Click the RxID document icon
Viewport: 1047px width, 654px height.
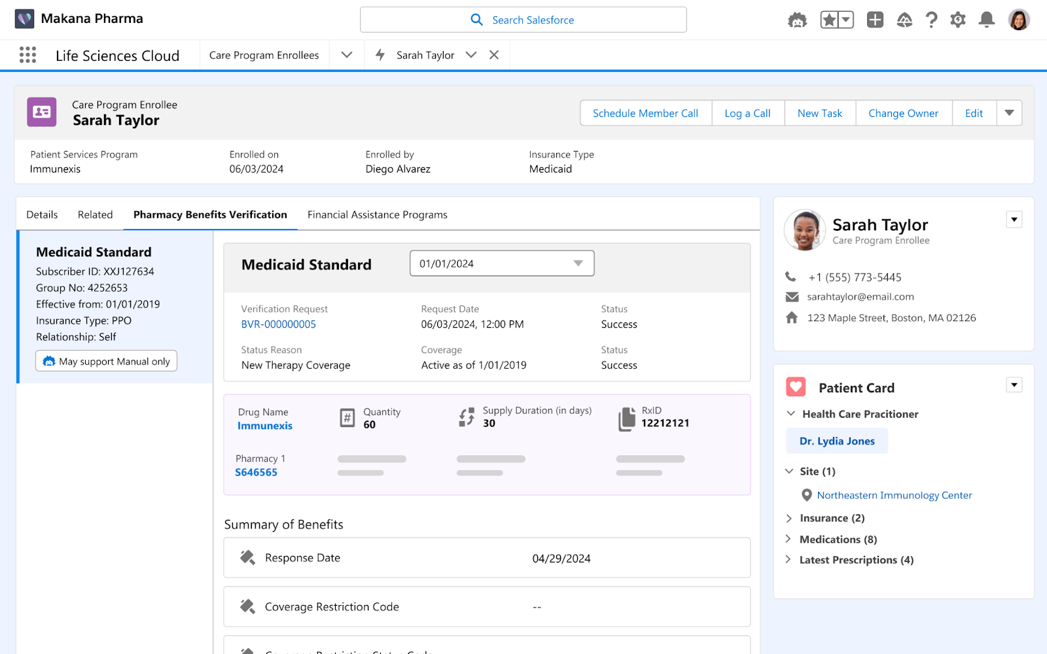(627, 419)
